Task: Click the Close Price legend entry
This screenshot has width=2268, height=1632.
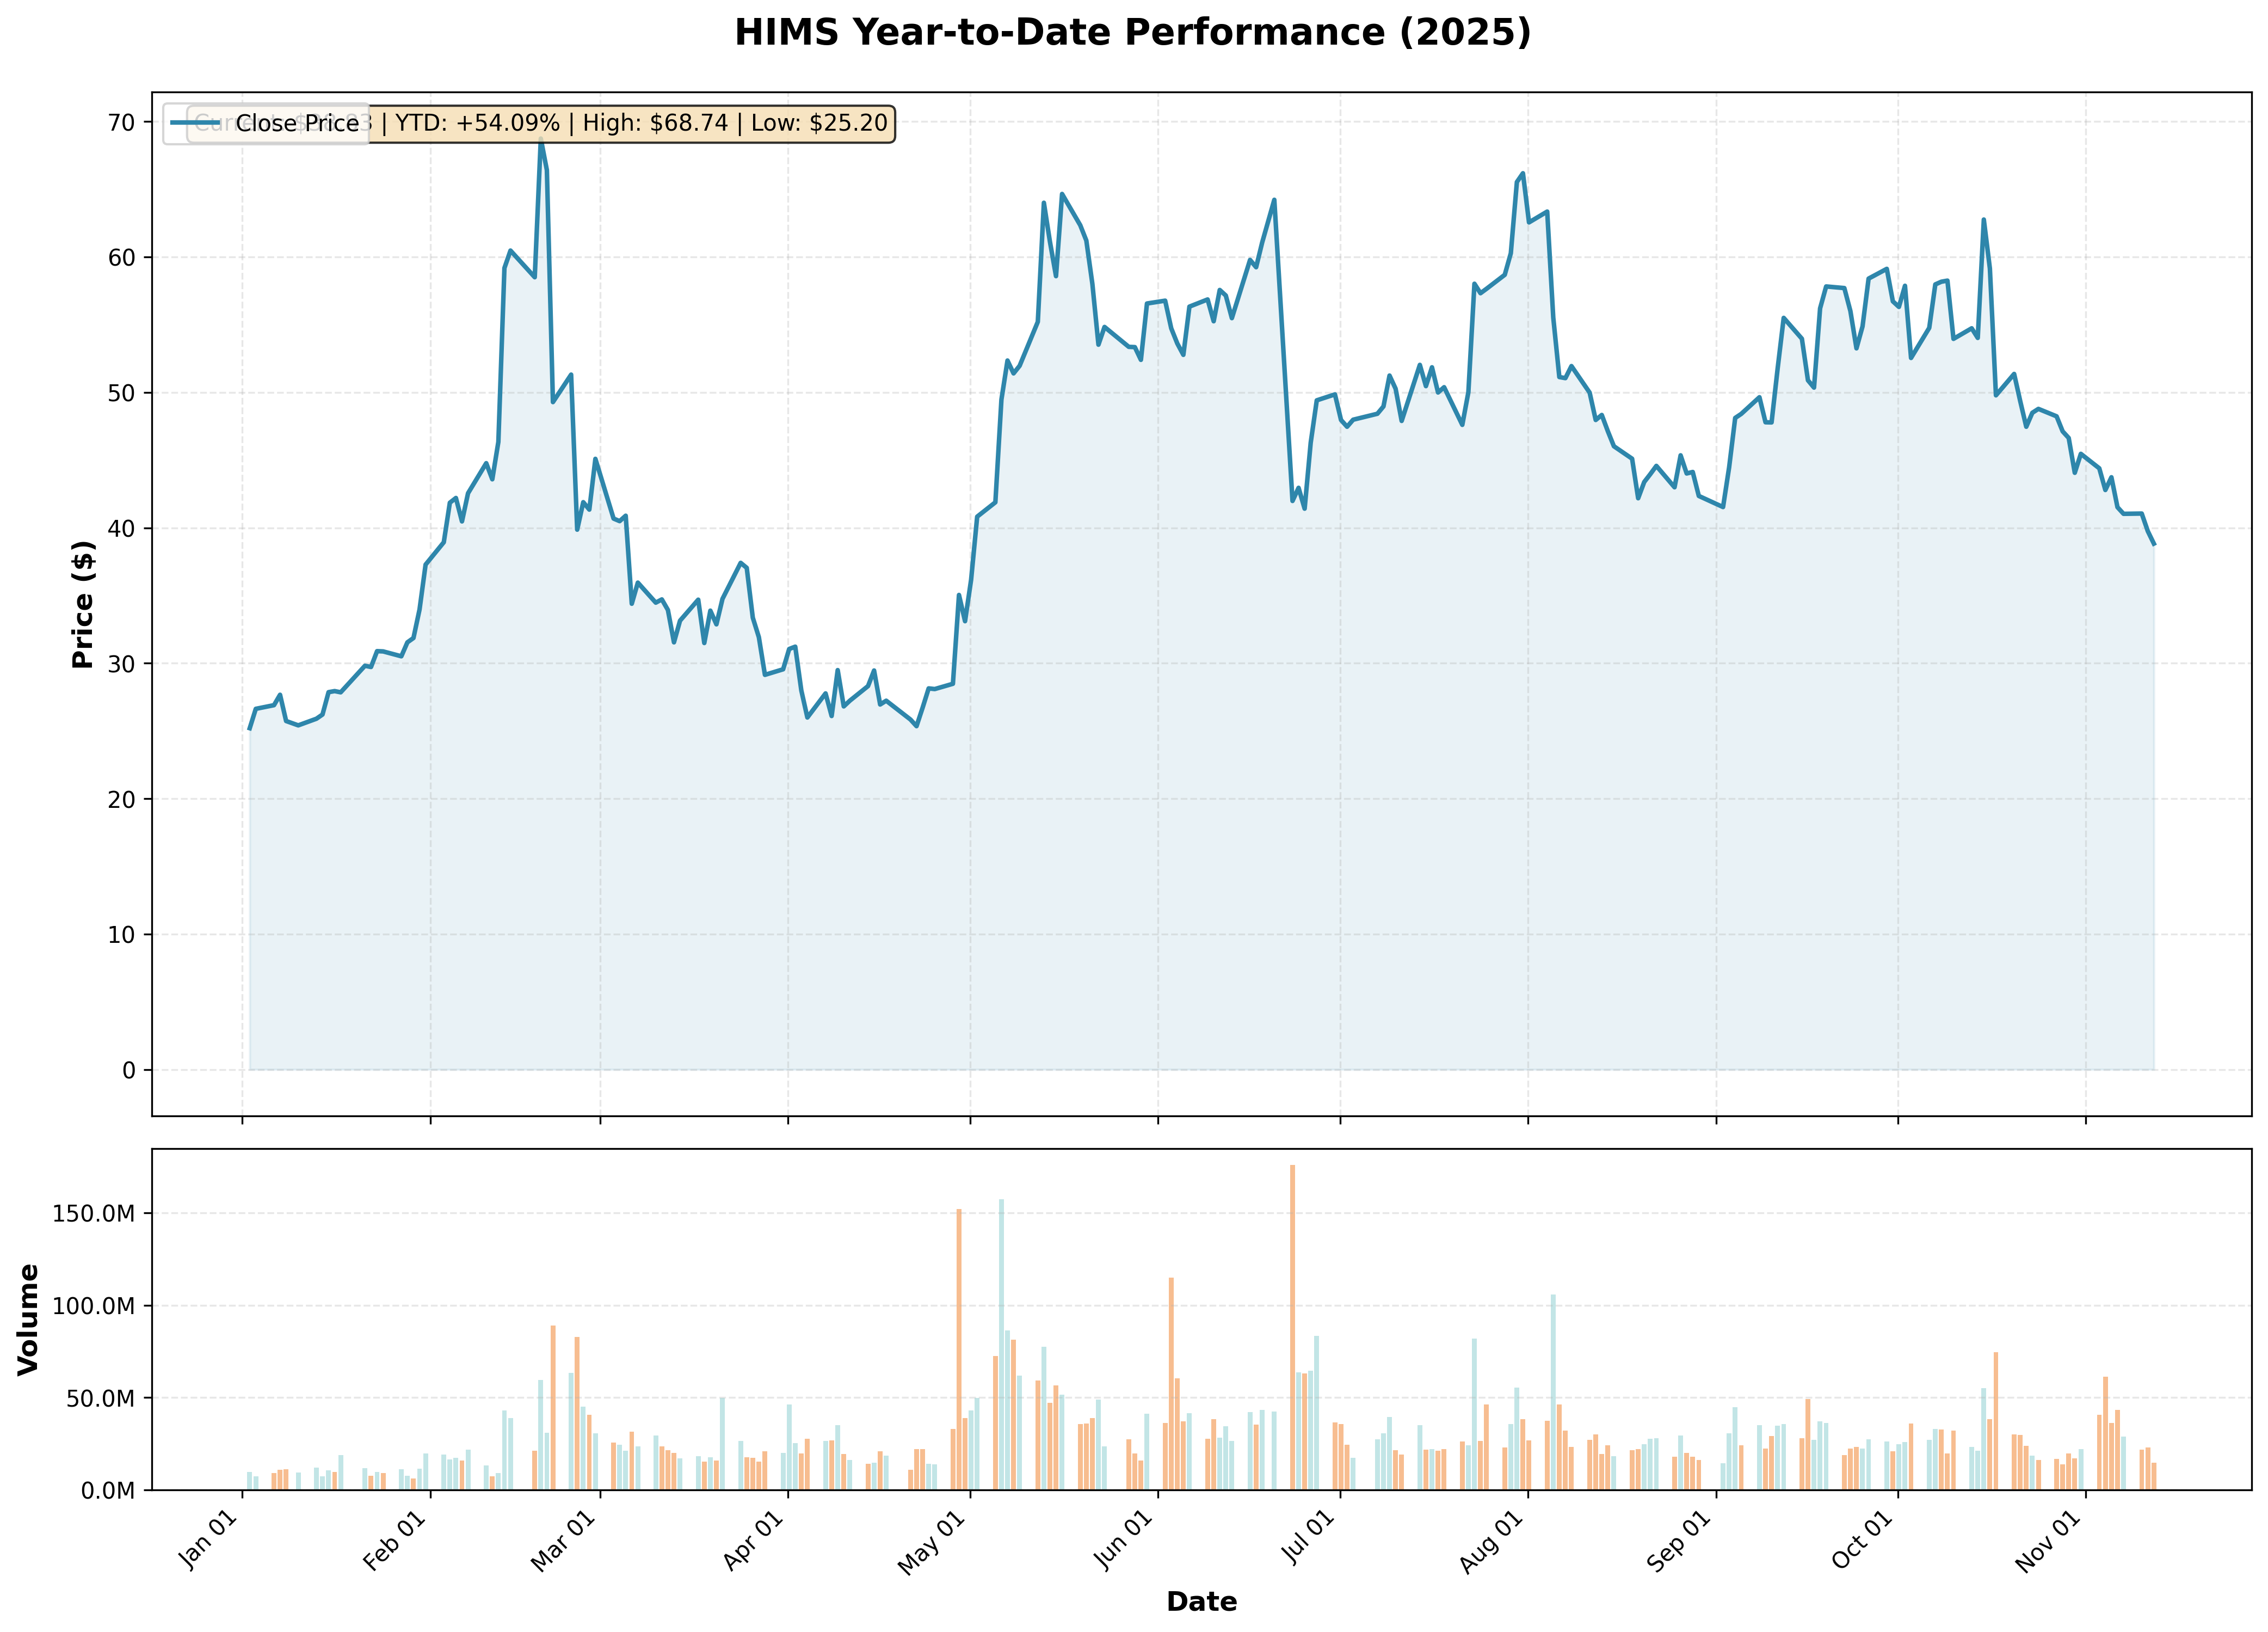Action: click(267, 123)
